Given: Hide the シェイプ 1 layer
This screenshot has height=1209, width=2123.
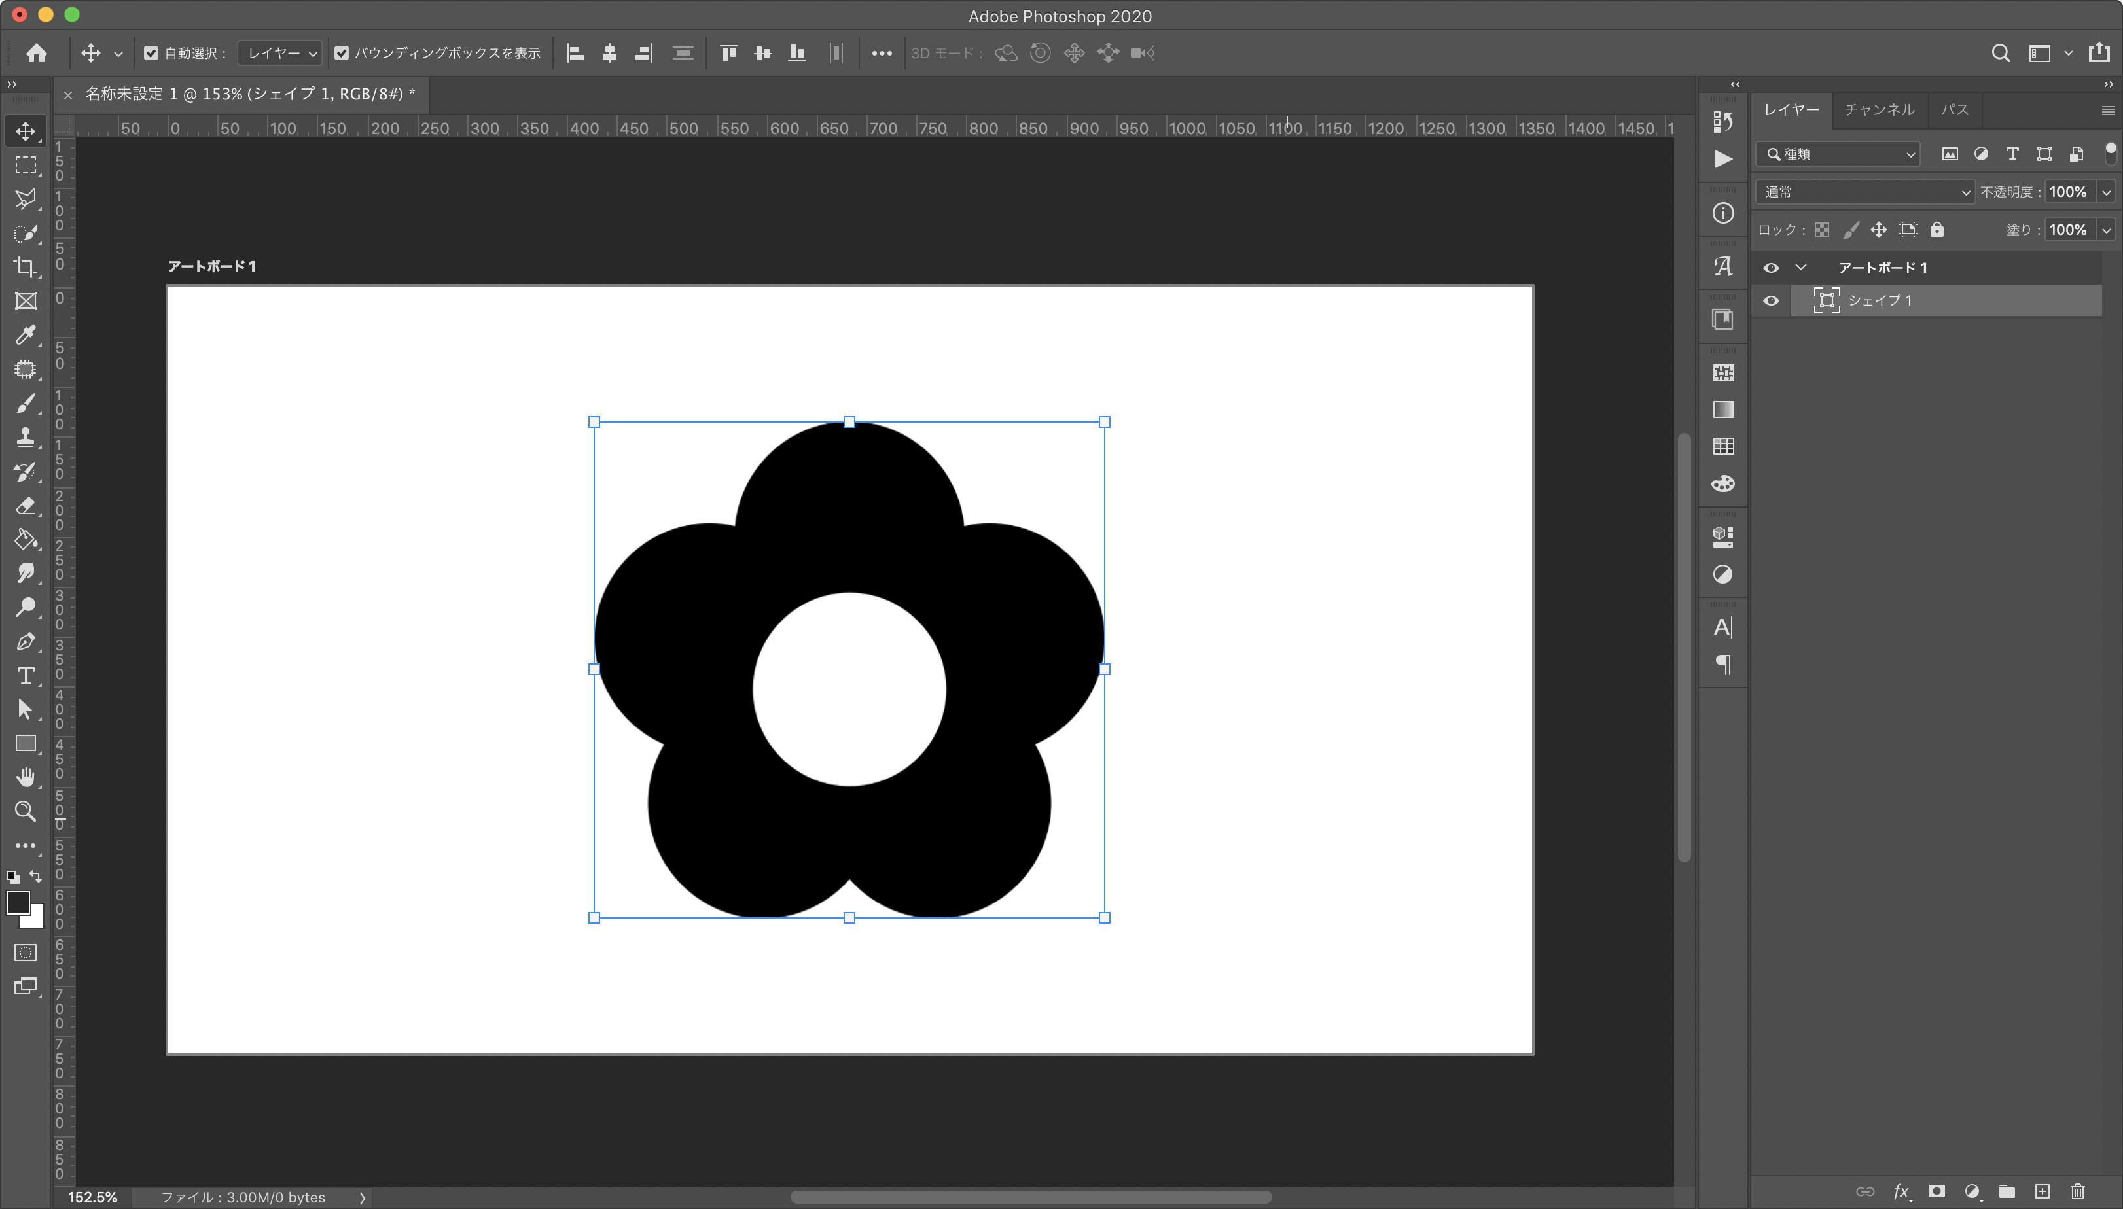Looking at the screenshot, I should (x=1771, y=300).
